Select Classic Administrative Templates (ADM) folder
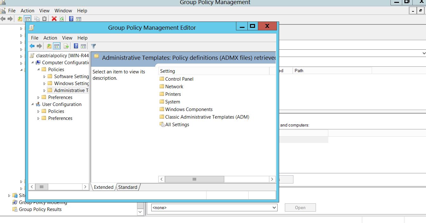This screenshot has height=223, width=426. click(205, 117)
